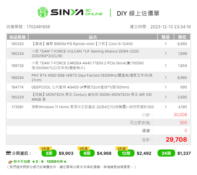Click the 運費 label
This screenshot has width=197, height=175.
pyautogui.click(x=147, y=131)
